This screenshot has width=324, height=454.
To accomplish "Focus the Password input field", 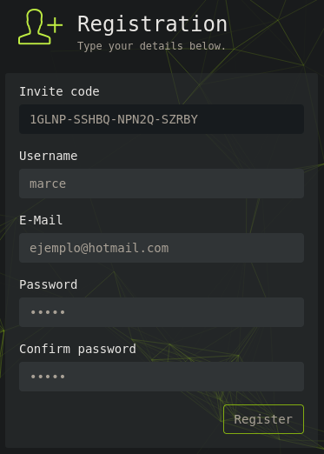I will coord(162,312).
